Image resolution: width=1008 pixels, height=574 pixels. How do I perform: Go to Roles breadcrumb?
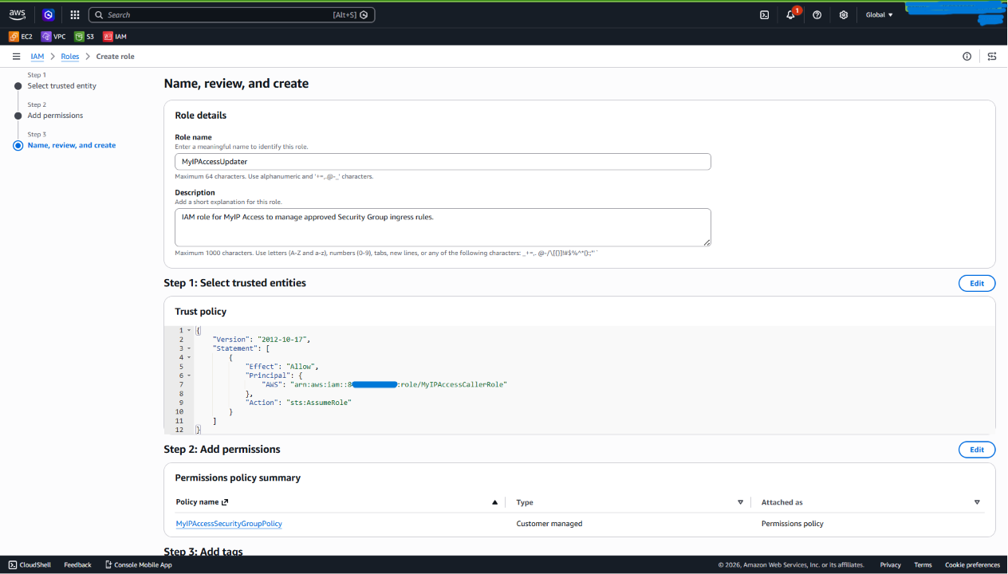(x=70, y=57)
